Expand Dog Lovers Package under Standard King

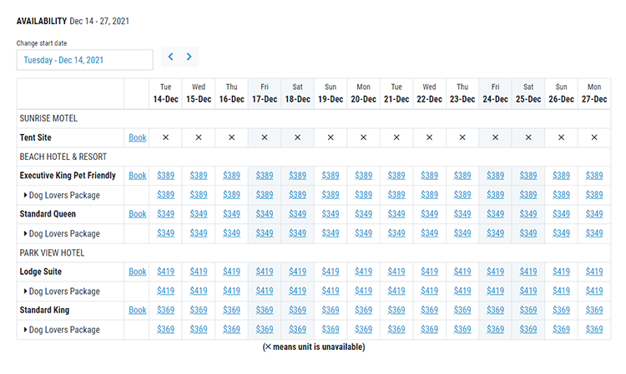[26, 329]
